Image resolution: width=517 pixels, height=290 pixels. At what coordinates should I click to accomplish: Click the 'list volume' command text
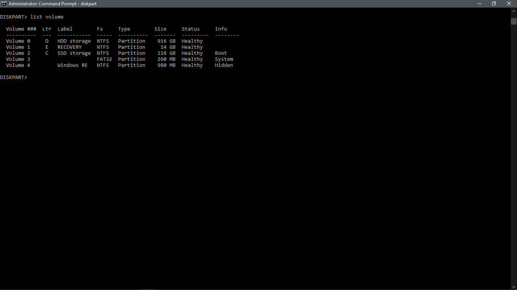(x=47, y=17)
